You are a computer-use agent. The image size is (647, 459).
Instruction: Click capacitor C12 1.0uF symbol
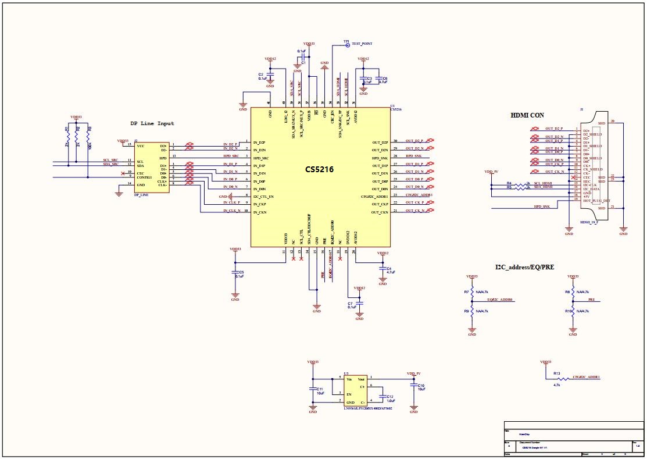pos(382,397)
